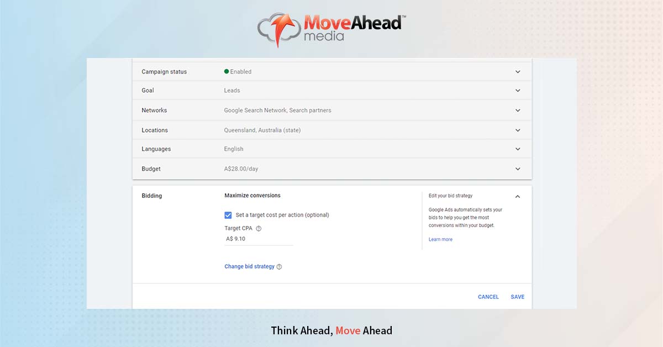
Task: Open the Learn more link
Action: pos(440,239)
